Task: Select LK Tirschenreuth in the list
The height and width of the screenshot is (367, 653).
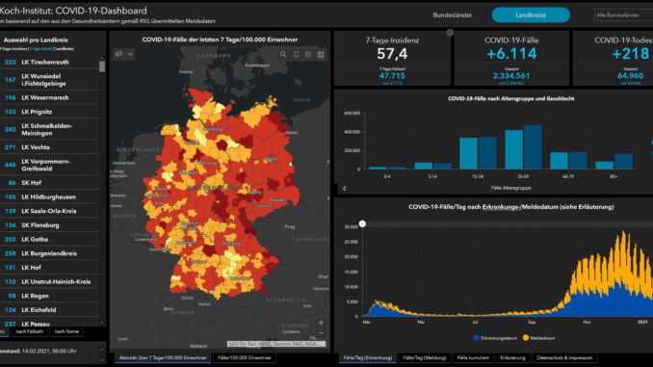Action: click(49, 62)
